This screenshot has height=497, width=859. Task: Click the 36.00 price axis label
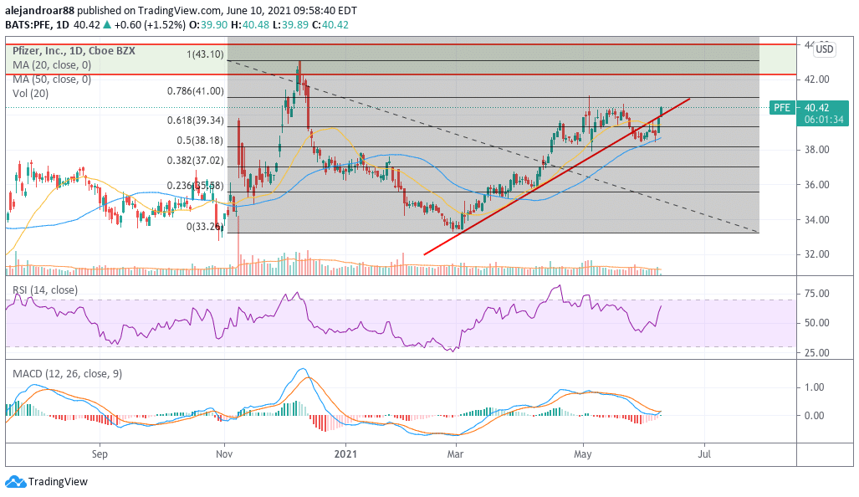pyautogui.click(x=817, y=185)
